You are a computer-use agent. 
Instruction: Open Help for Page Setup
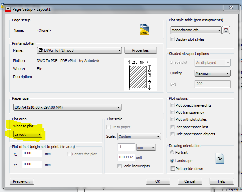[x=222, y=181]
